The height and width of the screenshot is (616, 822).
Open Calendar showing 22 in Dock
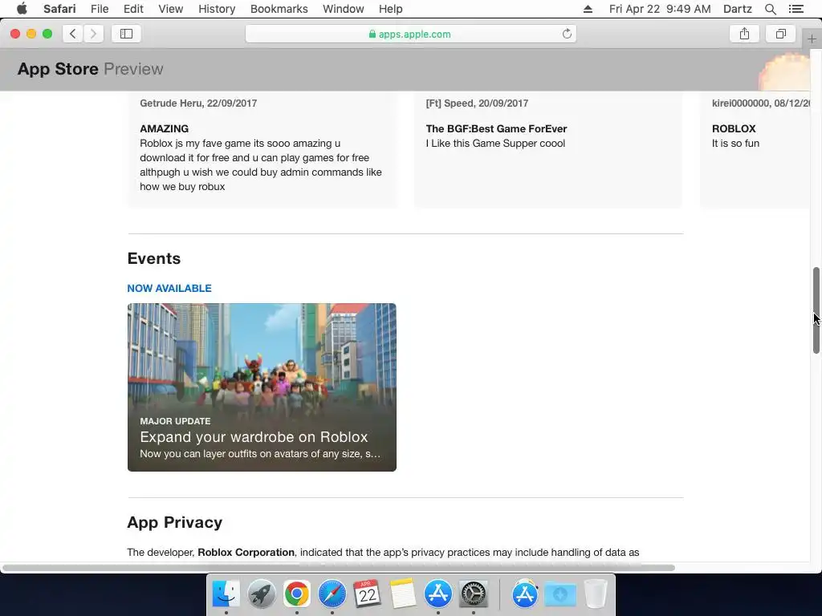pyautogui.click(x=367, y=594)
